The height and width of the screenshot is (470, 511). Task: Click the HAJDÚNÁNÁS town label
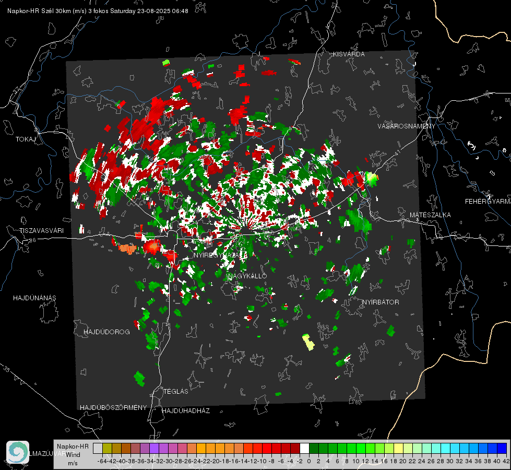[34, 298]
